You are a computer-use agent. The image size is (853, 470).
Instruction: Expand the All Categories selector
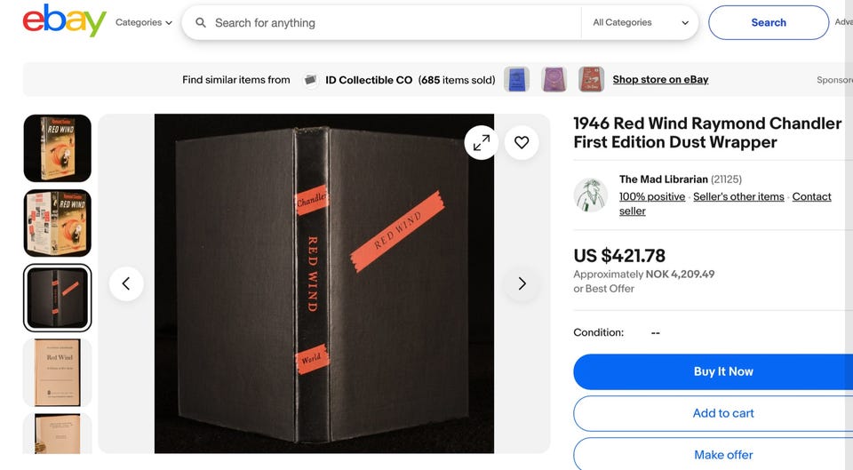click(x=640, y=23)
